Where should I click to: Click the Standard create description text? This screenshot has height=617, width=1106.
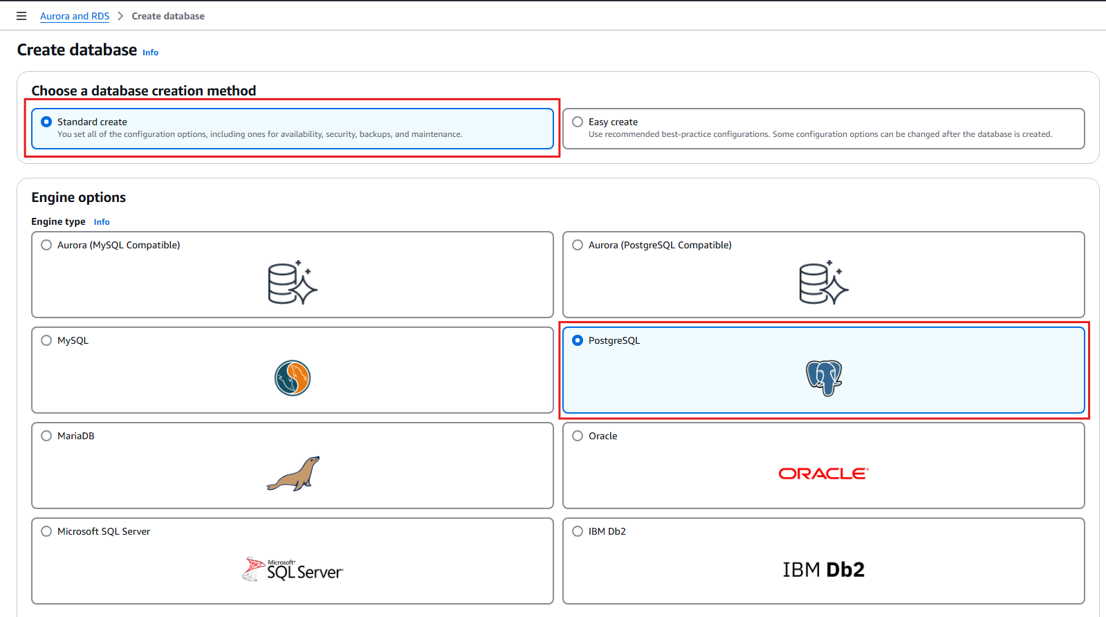[x=260, y=134]
